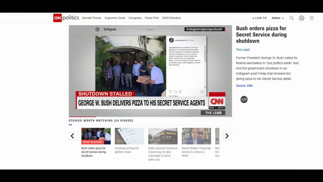Open Facebook ad boycott gathers steam title
Image resolution: width=323 pixels, height=182 pixels.
pos(127,150)
